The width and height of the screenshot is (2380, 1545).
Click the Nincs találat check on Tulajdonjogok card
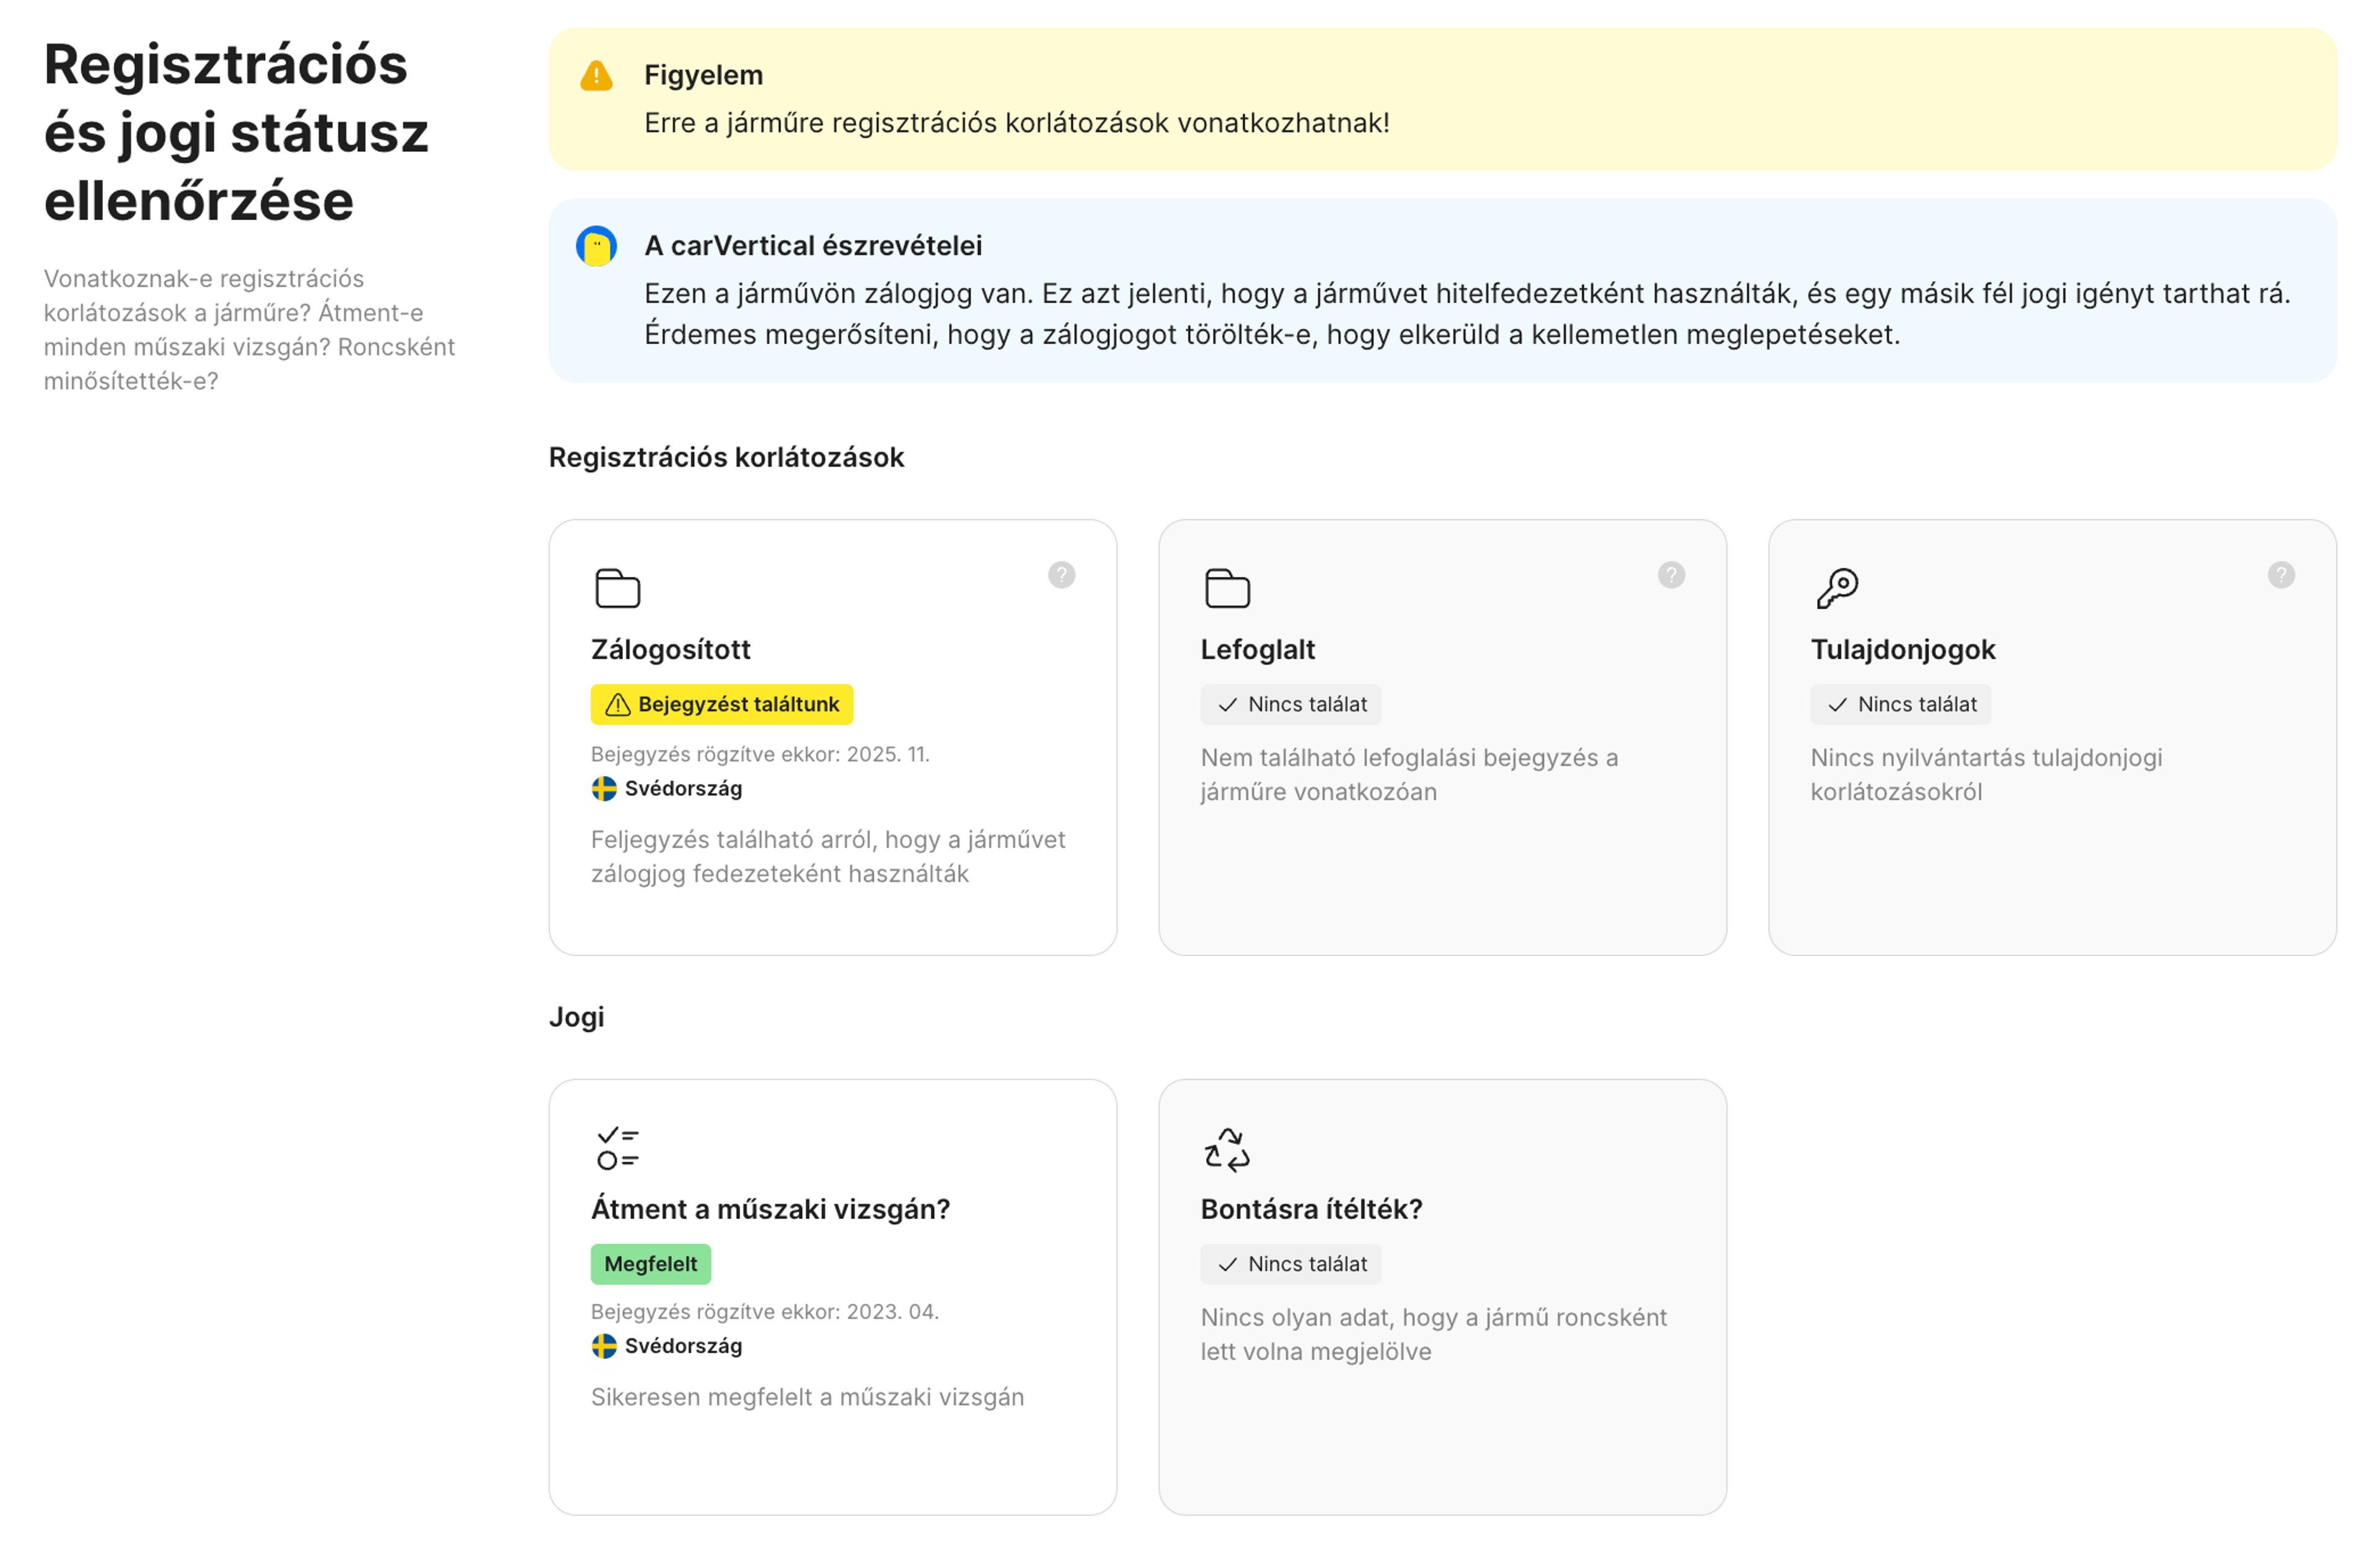[1900, 704]
